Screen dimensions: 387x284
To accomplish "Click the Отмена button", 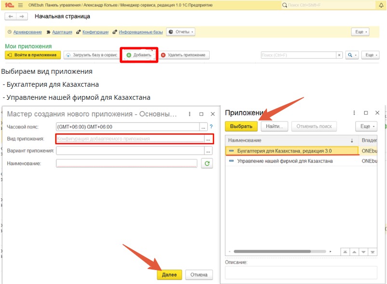I will tap(199, 275).
